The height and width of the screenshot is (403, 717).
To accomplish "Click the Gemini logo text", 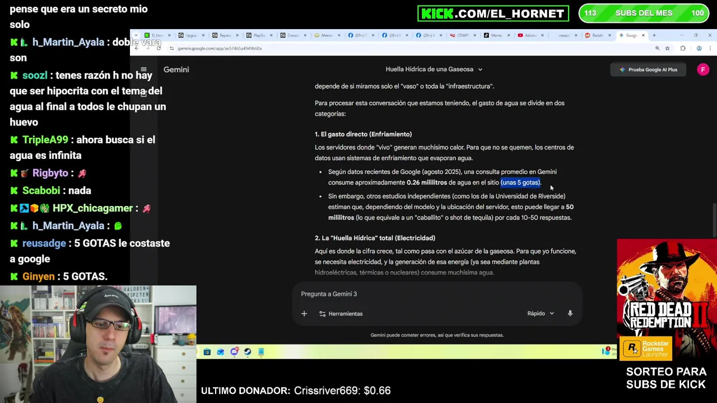I will (x=176, y=69).
